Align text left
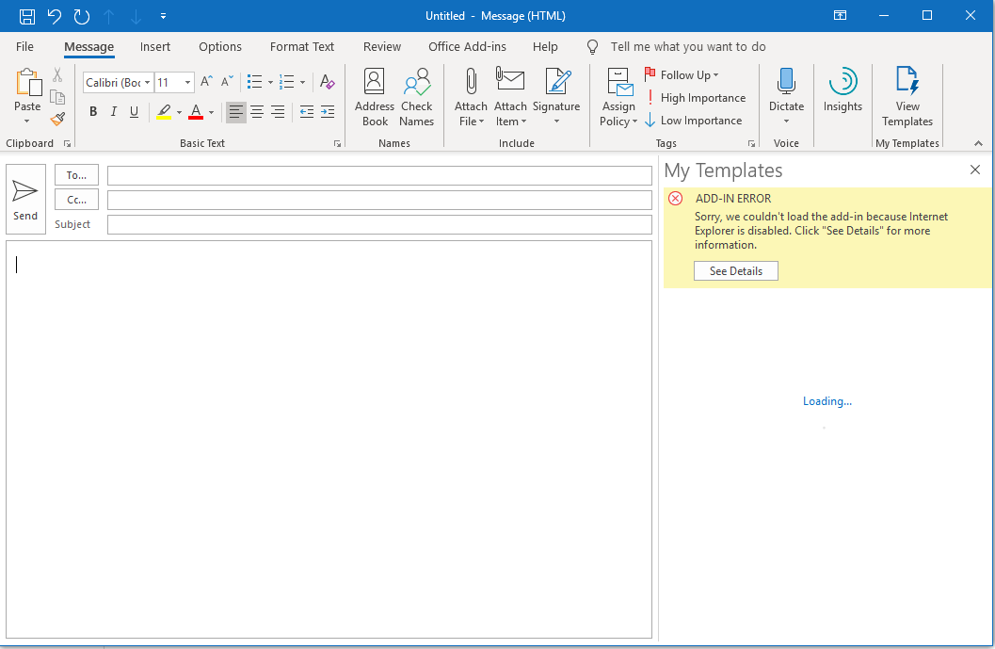 [x=236, y=112]
